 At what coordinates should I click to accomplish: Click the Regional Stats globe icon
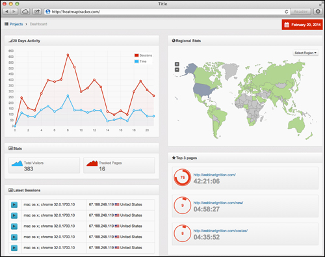pyautogui.click(x=174, y=40)
